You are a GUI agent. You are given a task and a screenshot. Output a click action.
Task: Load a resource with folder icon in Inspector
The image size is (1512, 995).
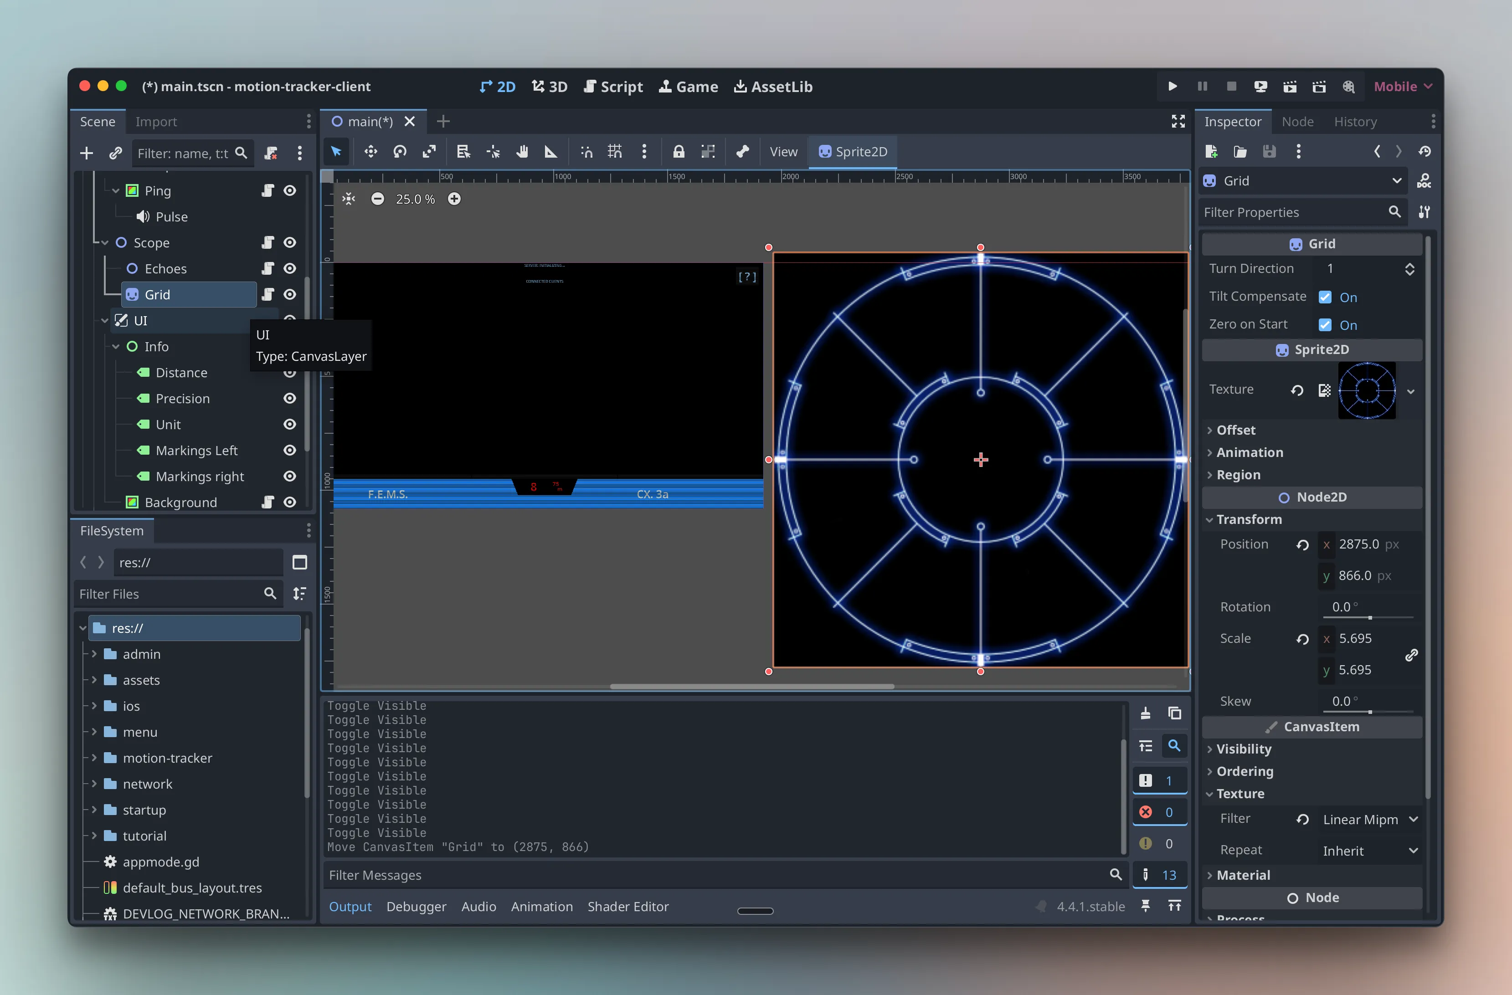[1239, 151]
